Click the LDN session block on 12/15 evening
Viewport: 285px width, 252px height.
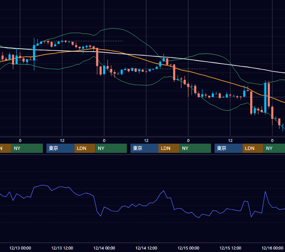[x=253, y=148]
